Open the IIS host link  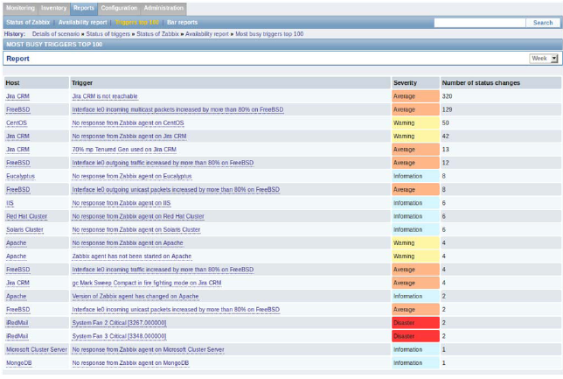(10, 203)
